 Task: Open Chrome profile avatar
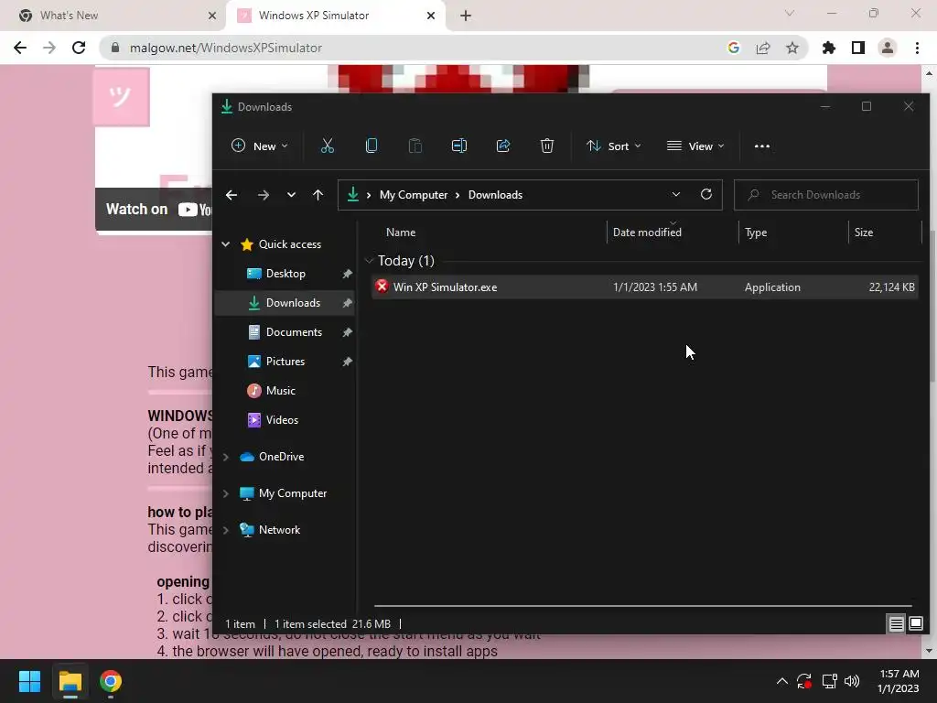[888, 48]
